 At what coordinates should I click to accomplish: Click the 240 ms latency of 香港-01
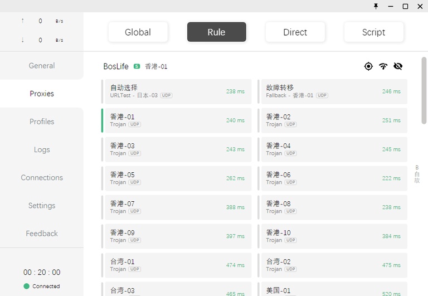[235, 120]
